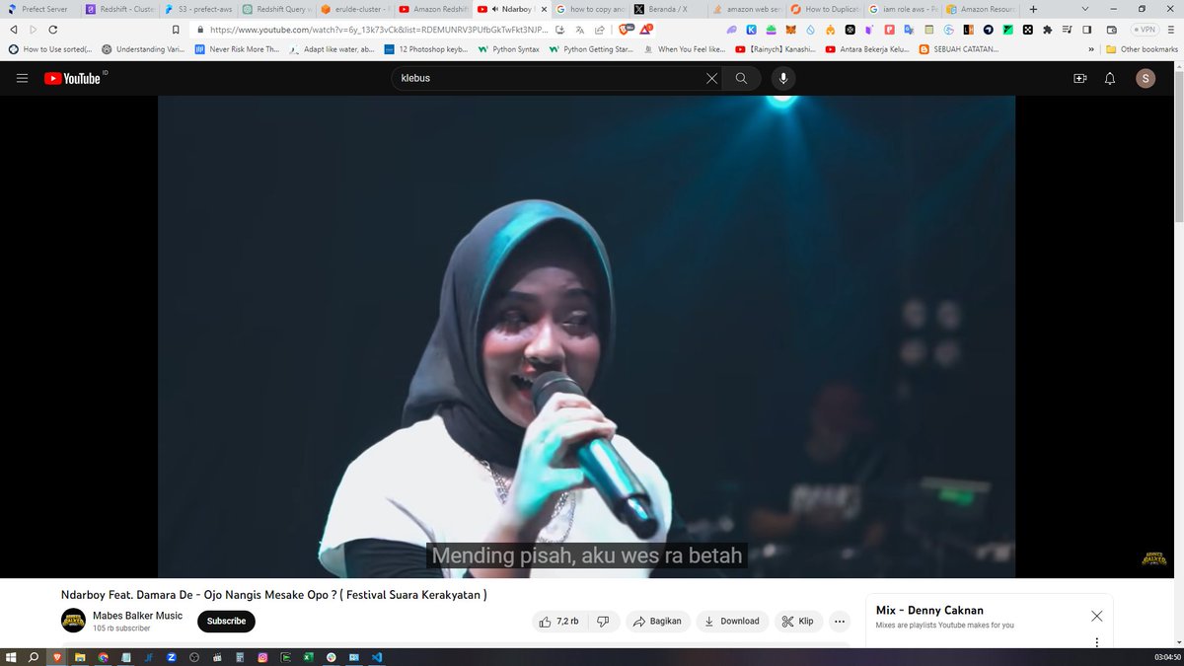1184x666 pixels.
Task: Switch to the Redshift - Cluster tab
Action: coord(118,9)
